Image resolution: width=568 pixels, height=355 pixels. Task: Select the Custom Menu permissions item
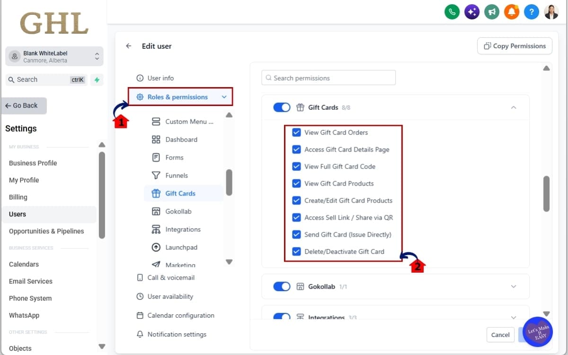183,122
